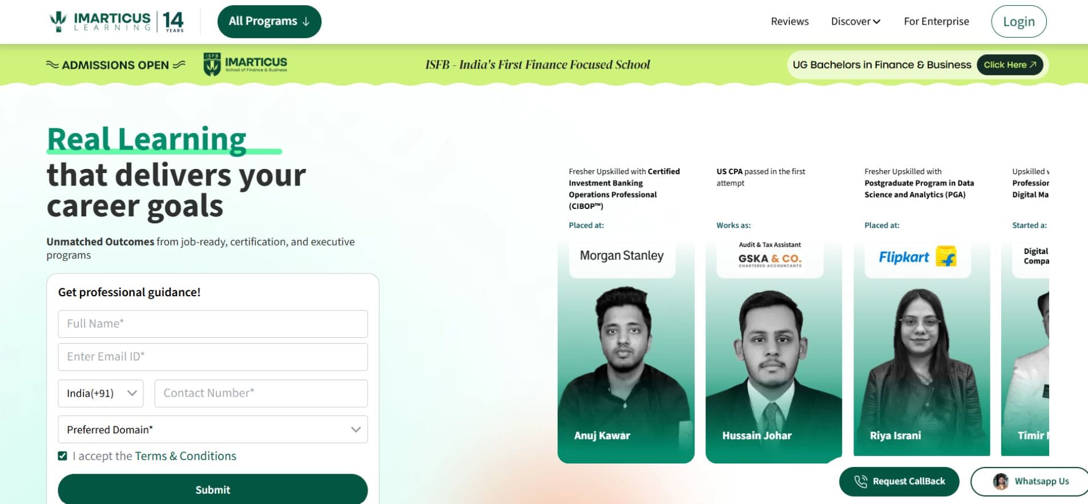Click the ISFB Imarticus school logo
Screen dimensions: 1088x504
245,64
